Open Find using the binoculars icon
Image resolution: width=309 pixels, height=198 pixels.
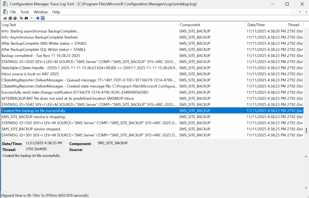coord(26,18)
